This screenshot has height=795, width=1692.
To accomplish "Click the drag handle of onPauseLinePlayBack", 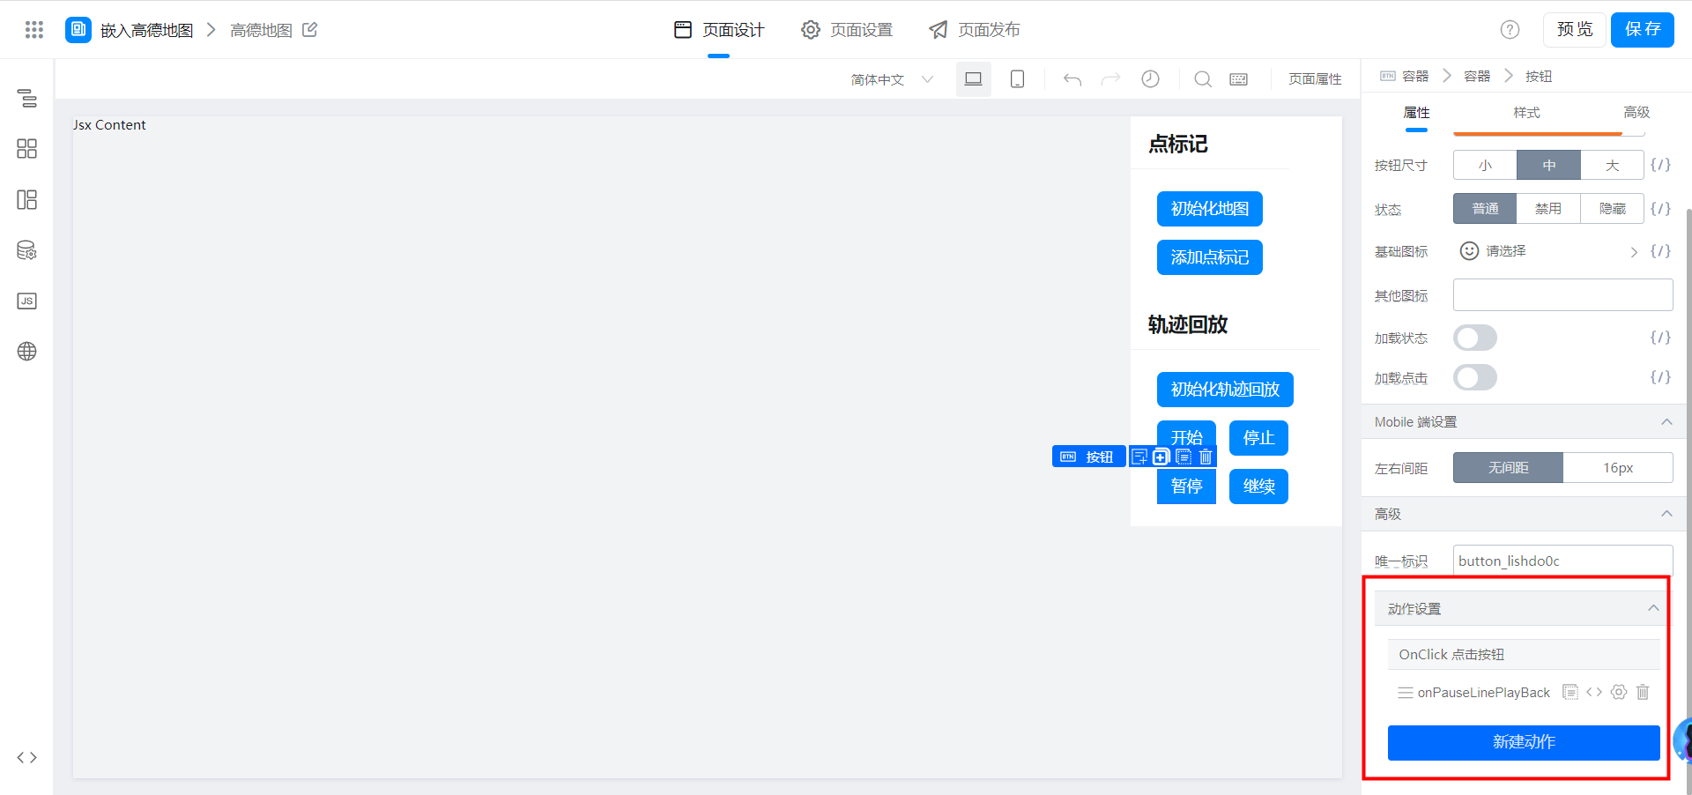I will click(x=1406, y=693).
